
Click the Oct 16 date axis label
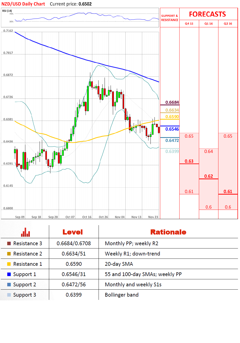pos(87,217)
